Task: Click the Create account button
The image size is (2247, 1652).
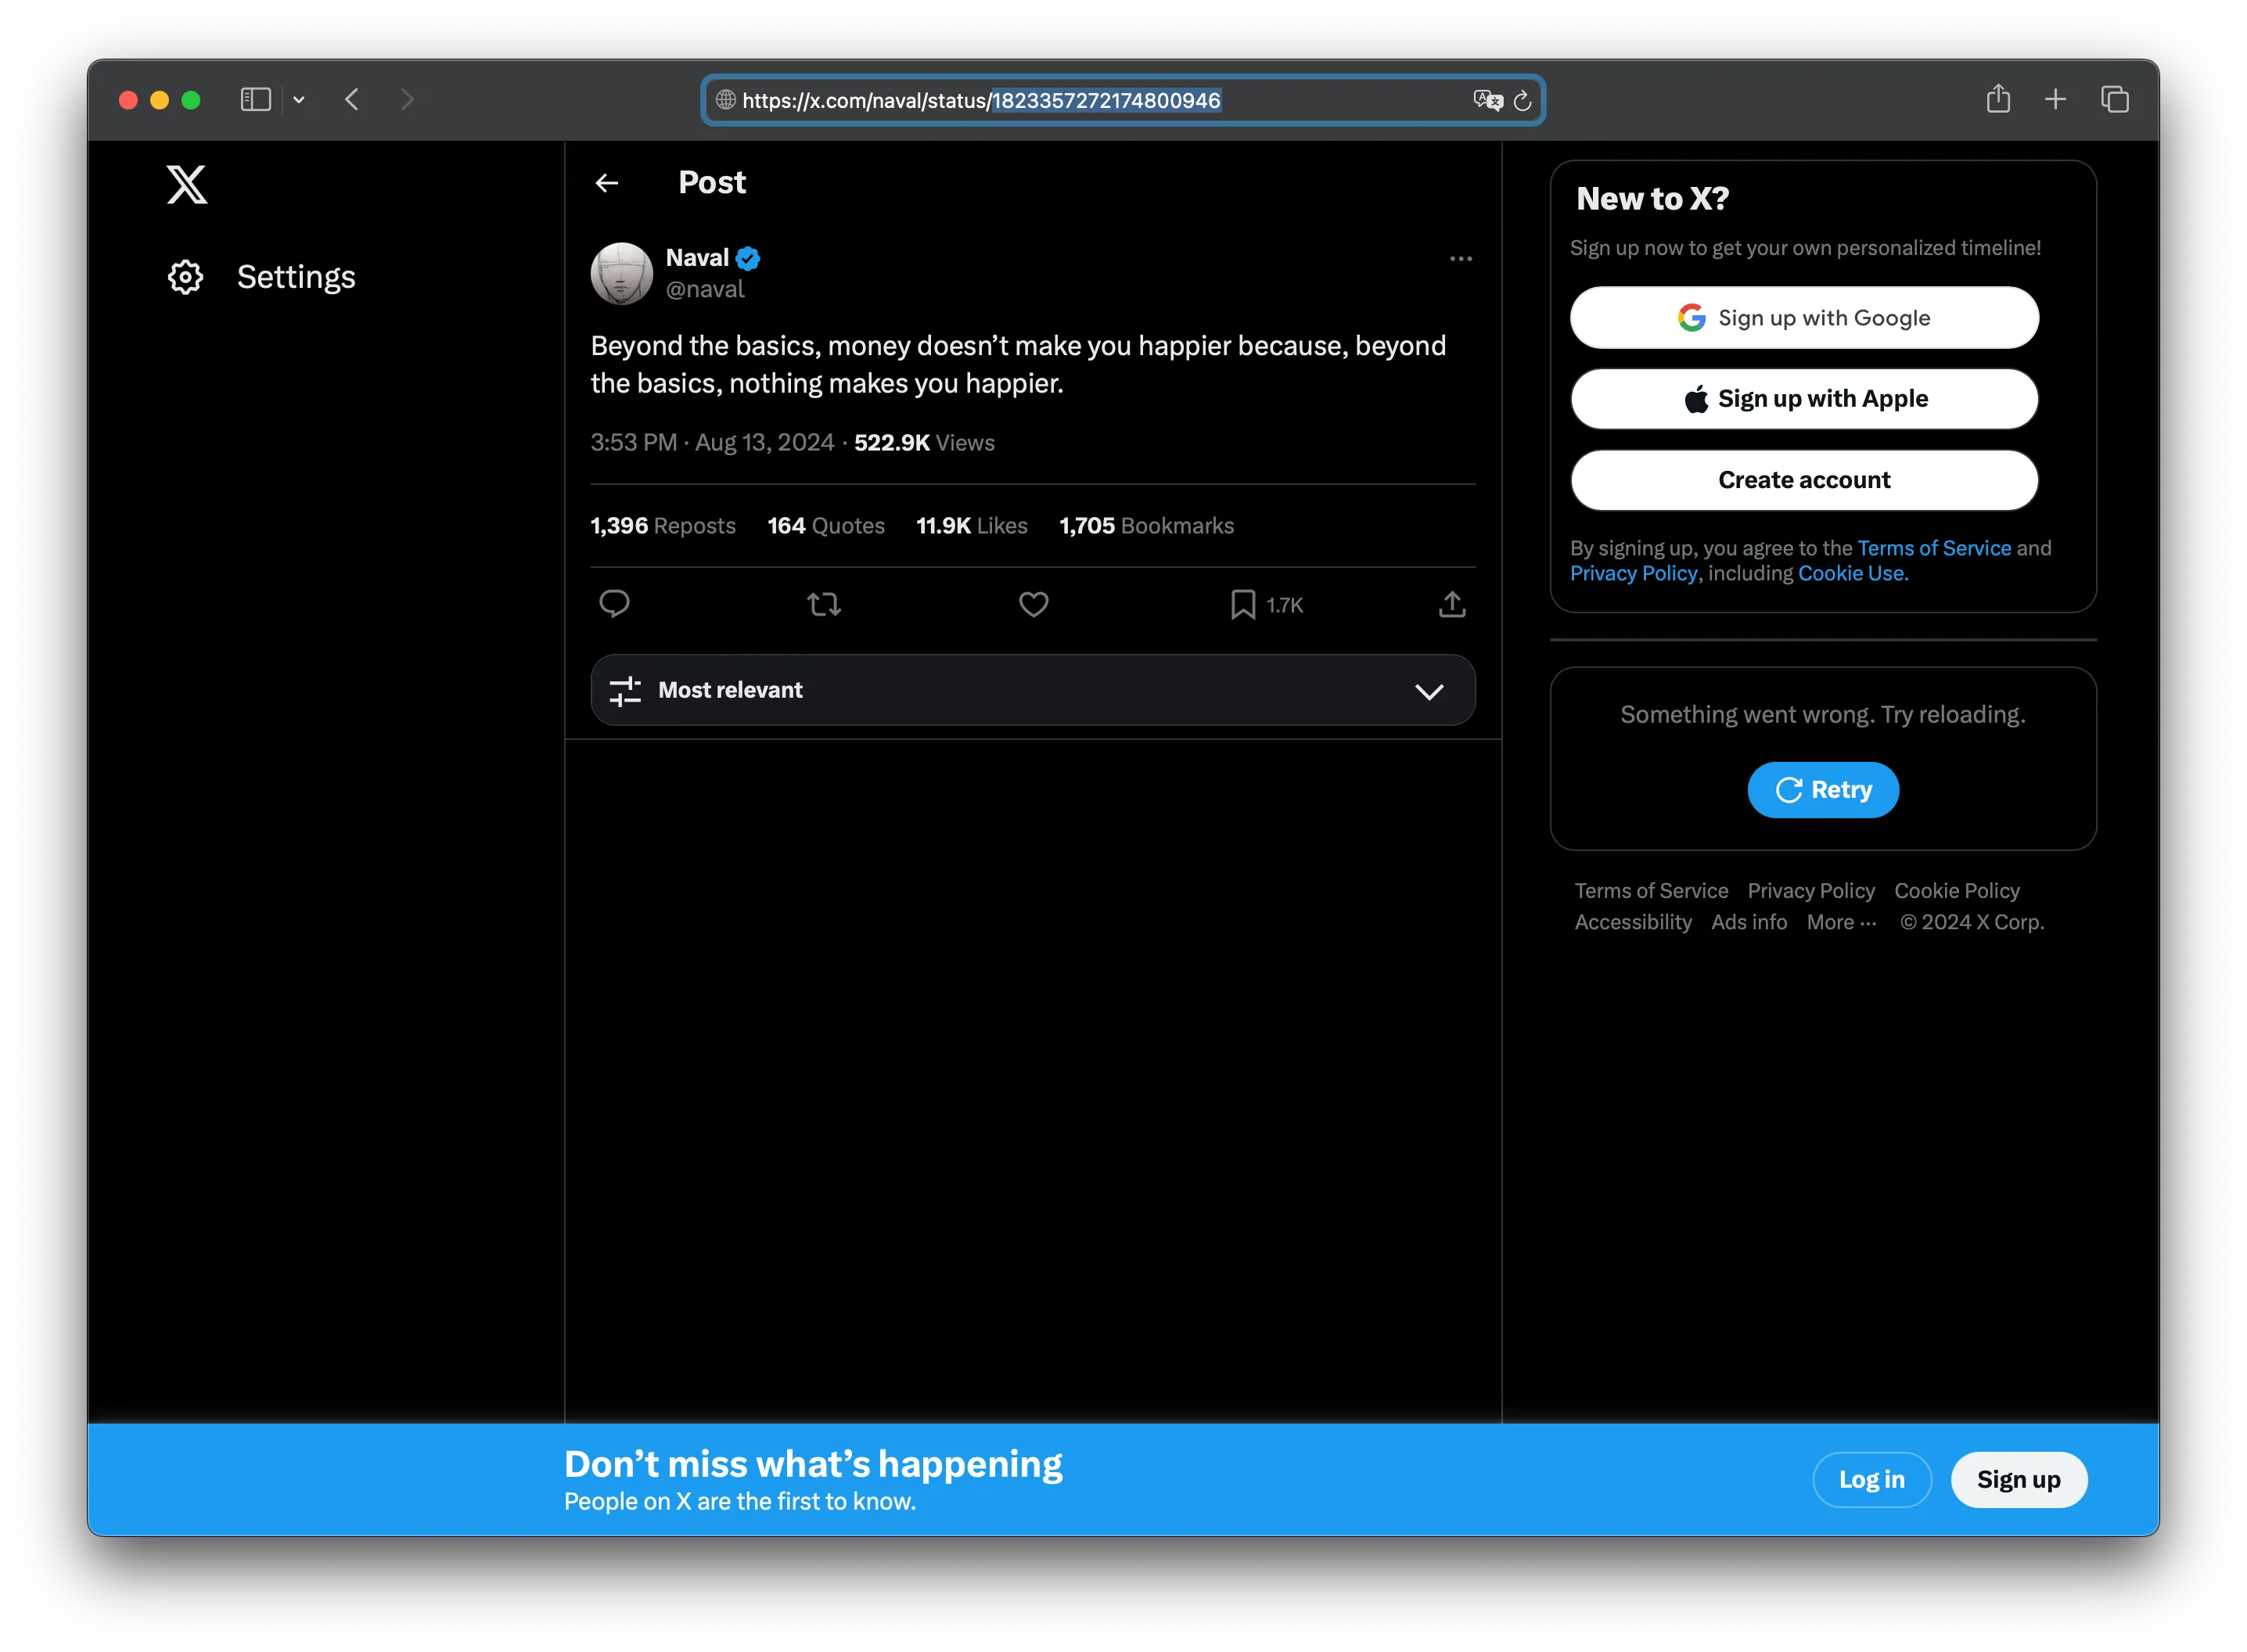Action: (x=1804, y=480)
